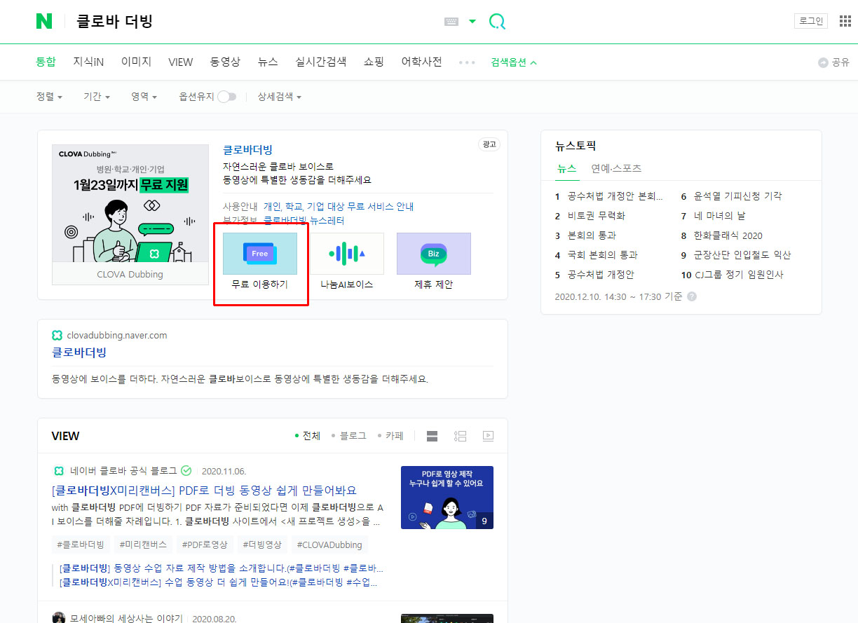Expand the search history dropdown arrow
The width and height of the screenshot is (858, 623).
(472, 22)
